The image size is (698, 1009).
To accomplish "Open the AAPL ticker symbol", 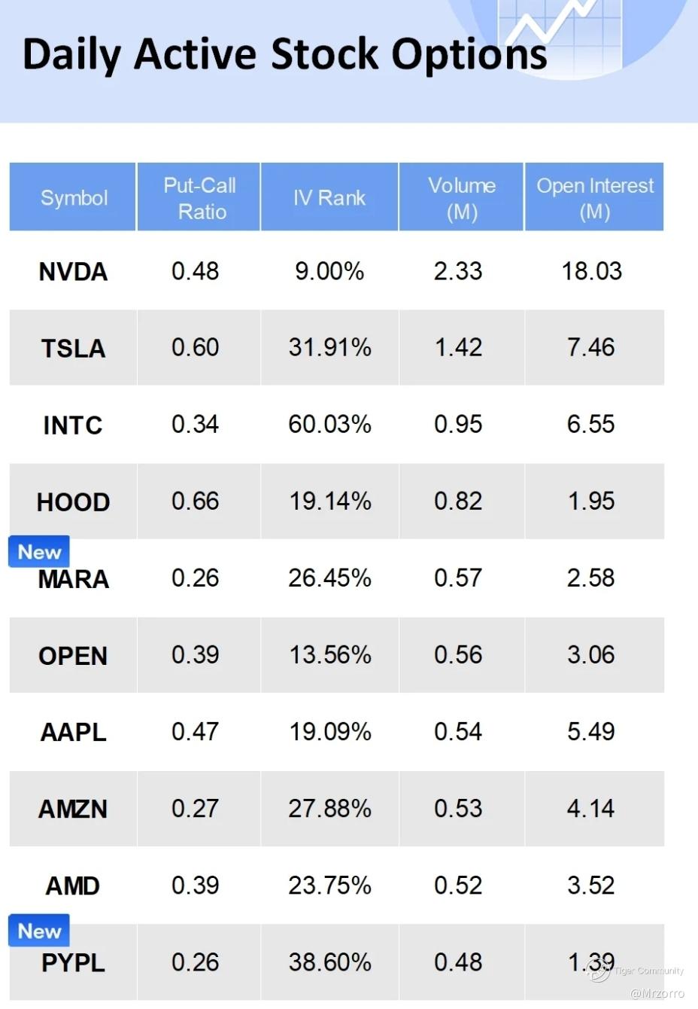I will 73,732.
